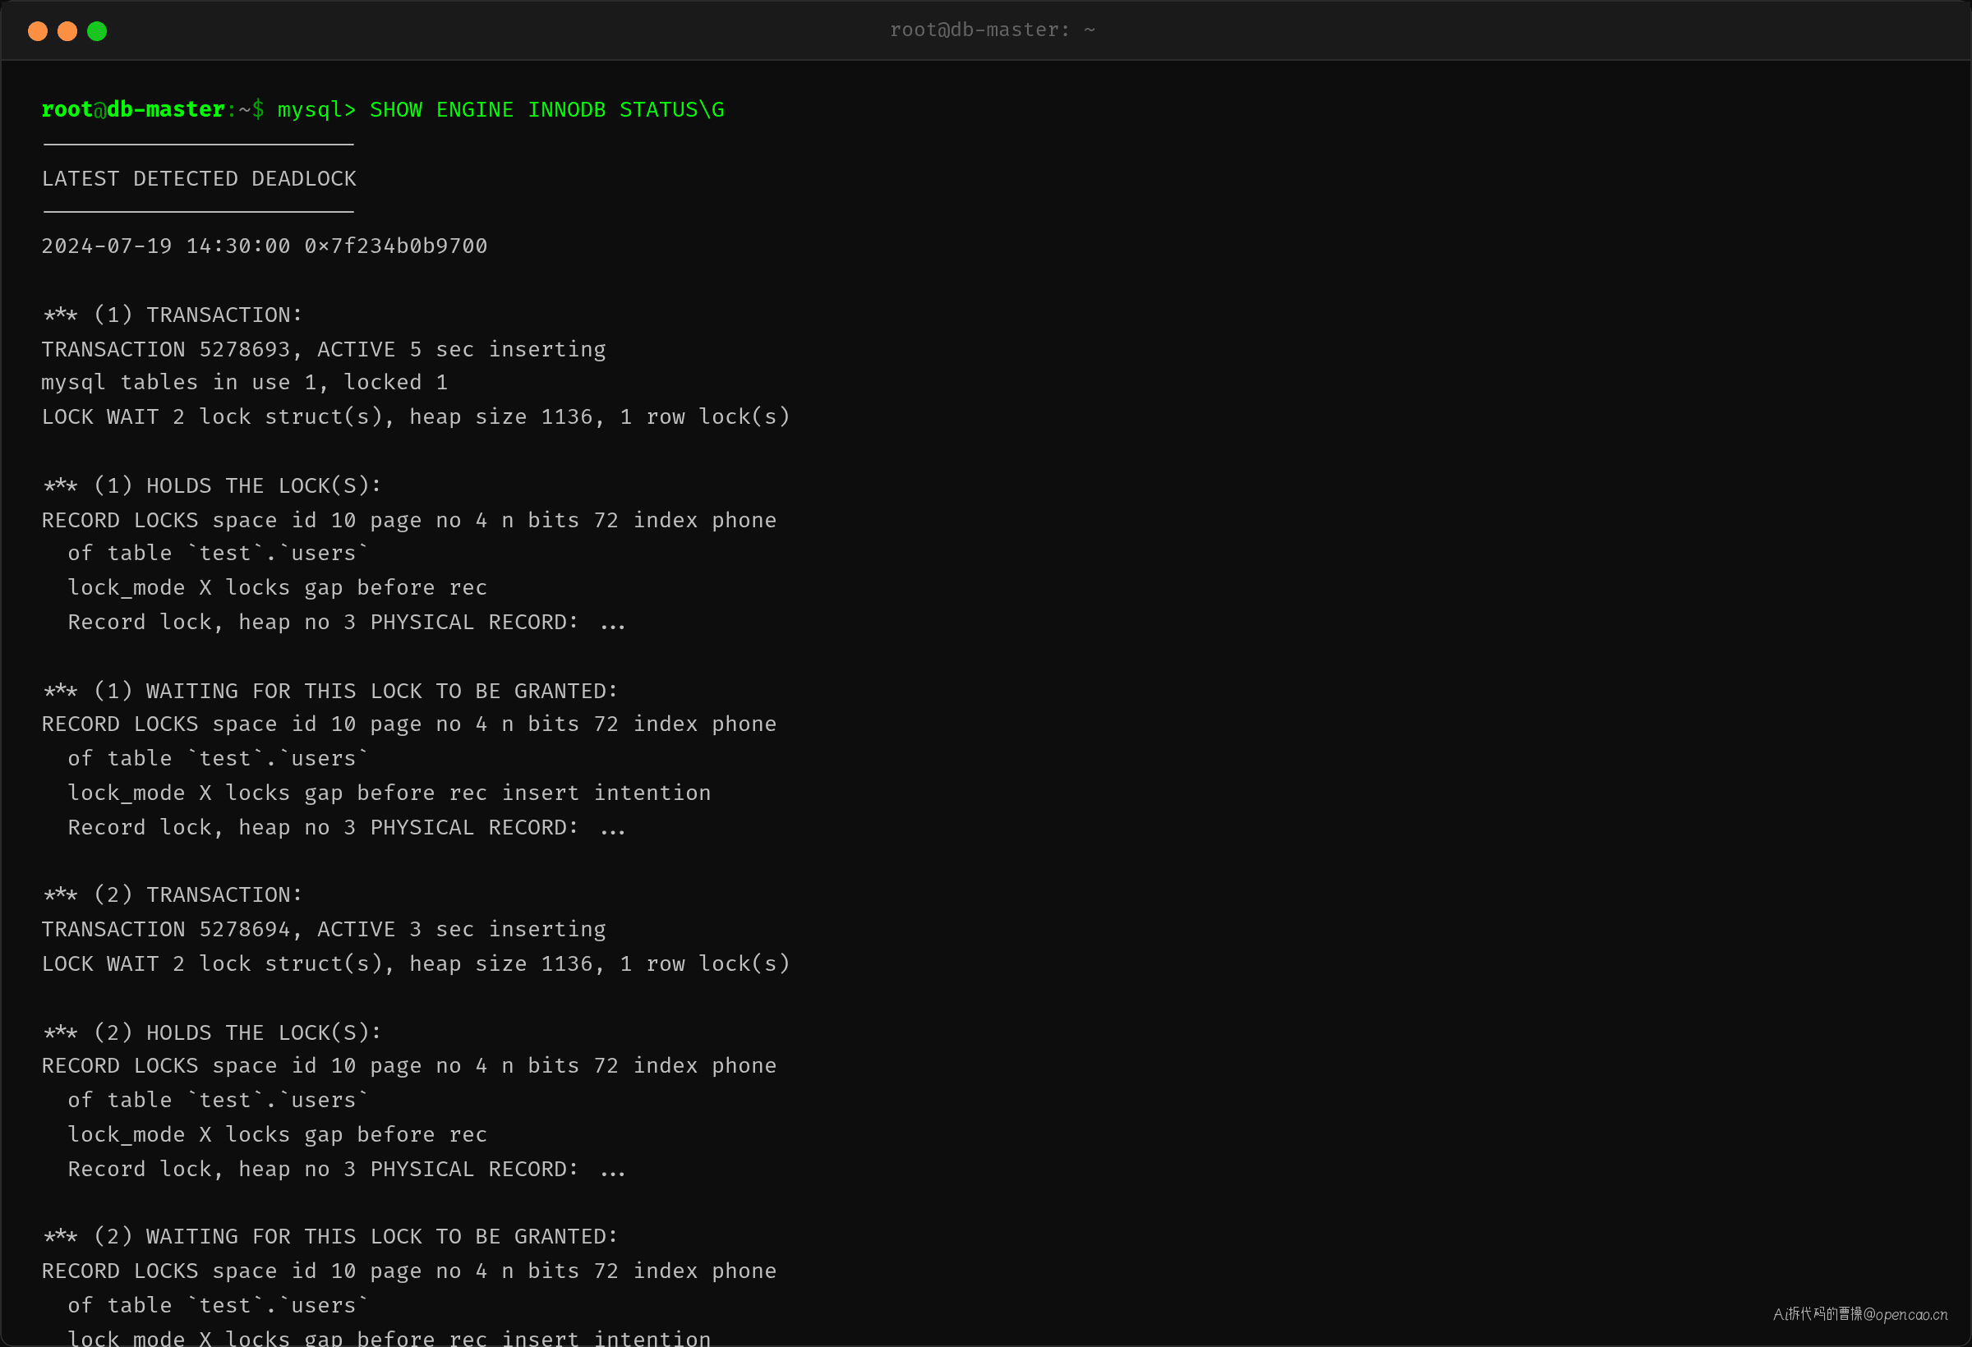Click the TRANSACTION 5278693 line

click(323, 349)
